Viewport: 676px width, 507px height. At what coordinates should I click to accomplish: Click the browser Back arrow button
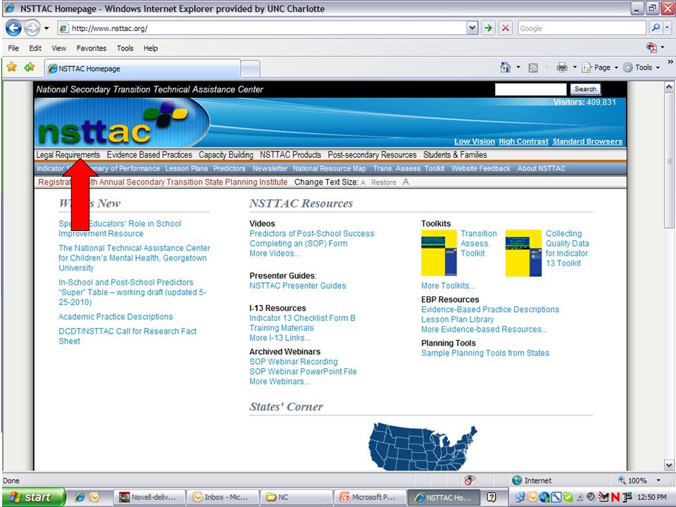click(14, 28)
